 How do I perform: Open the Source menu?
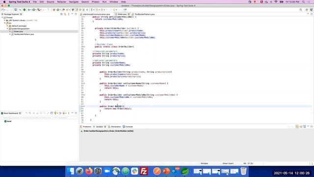coord(51,2)
